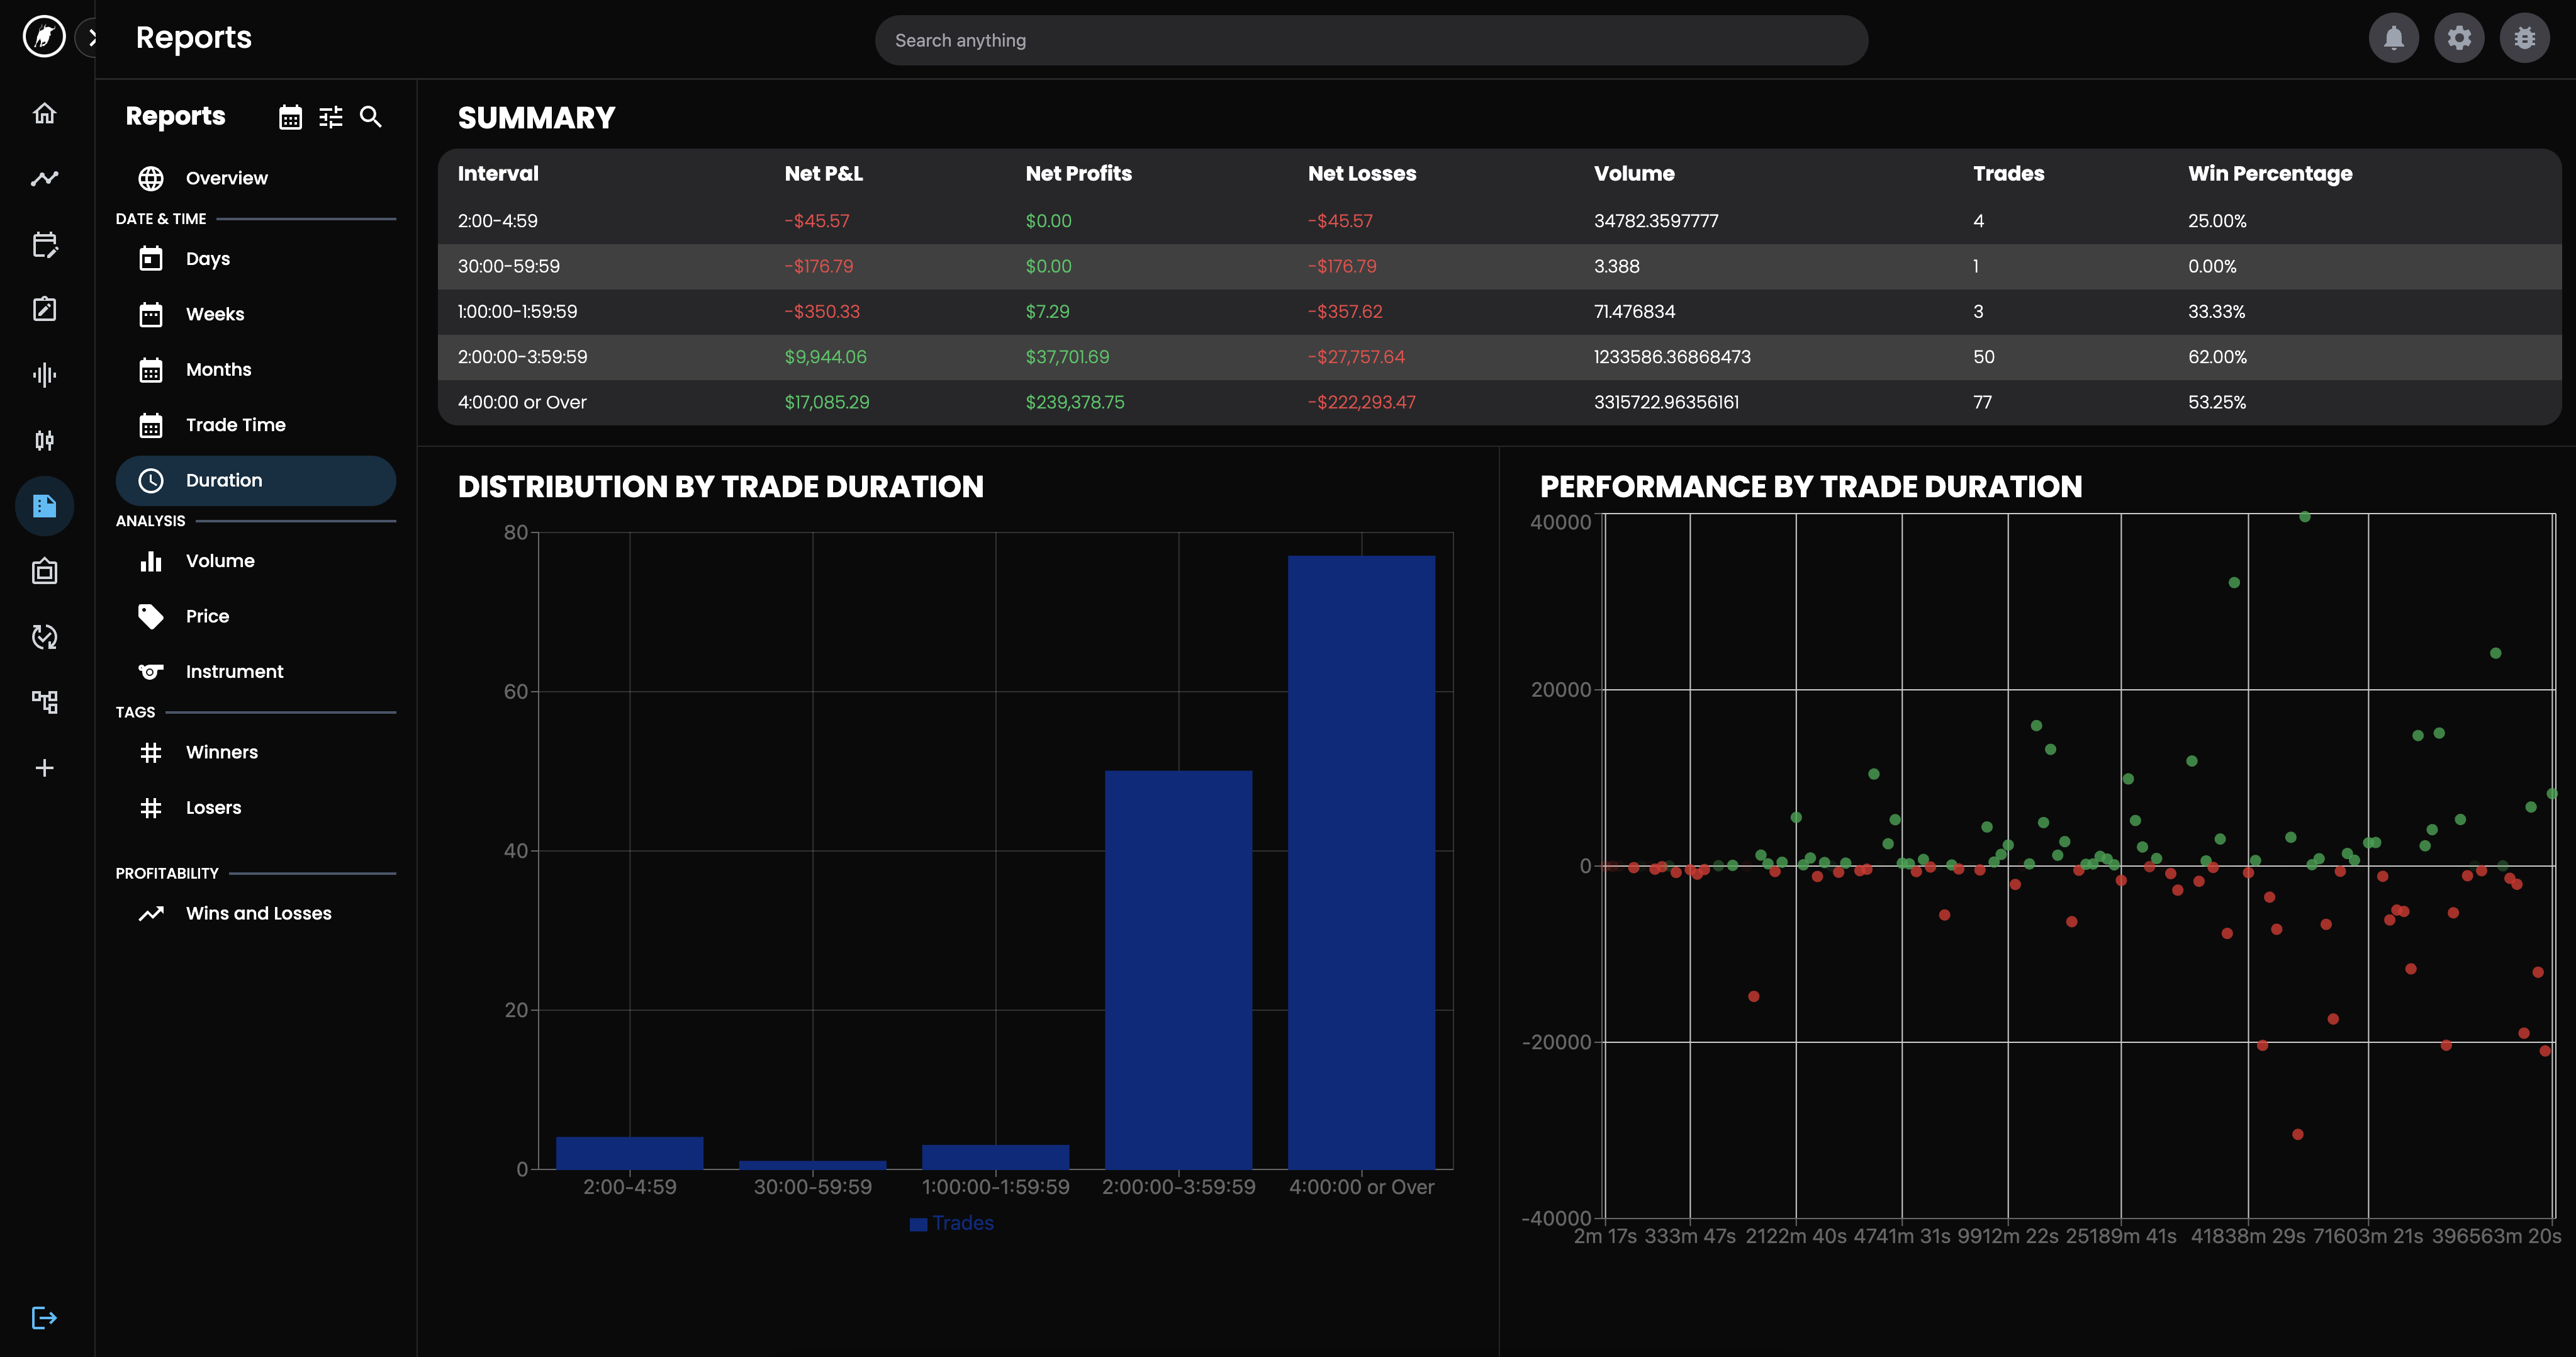2576x1357 pixels.
Task: Select the Trade Time report
Action: point(235,425)
